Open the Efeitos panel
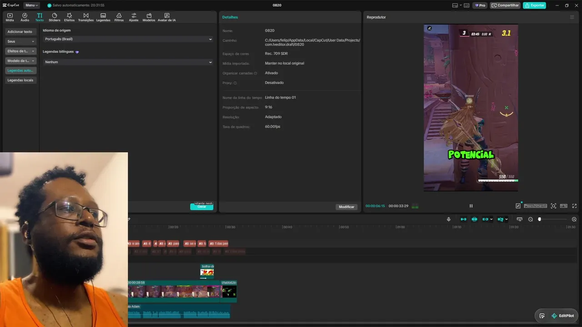Screen dimensions: 582x327 tap(69, 17)
